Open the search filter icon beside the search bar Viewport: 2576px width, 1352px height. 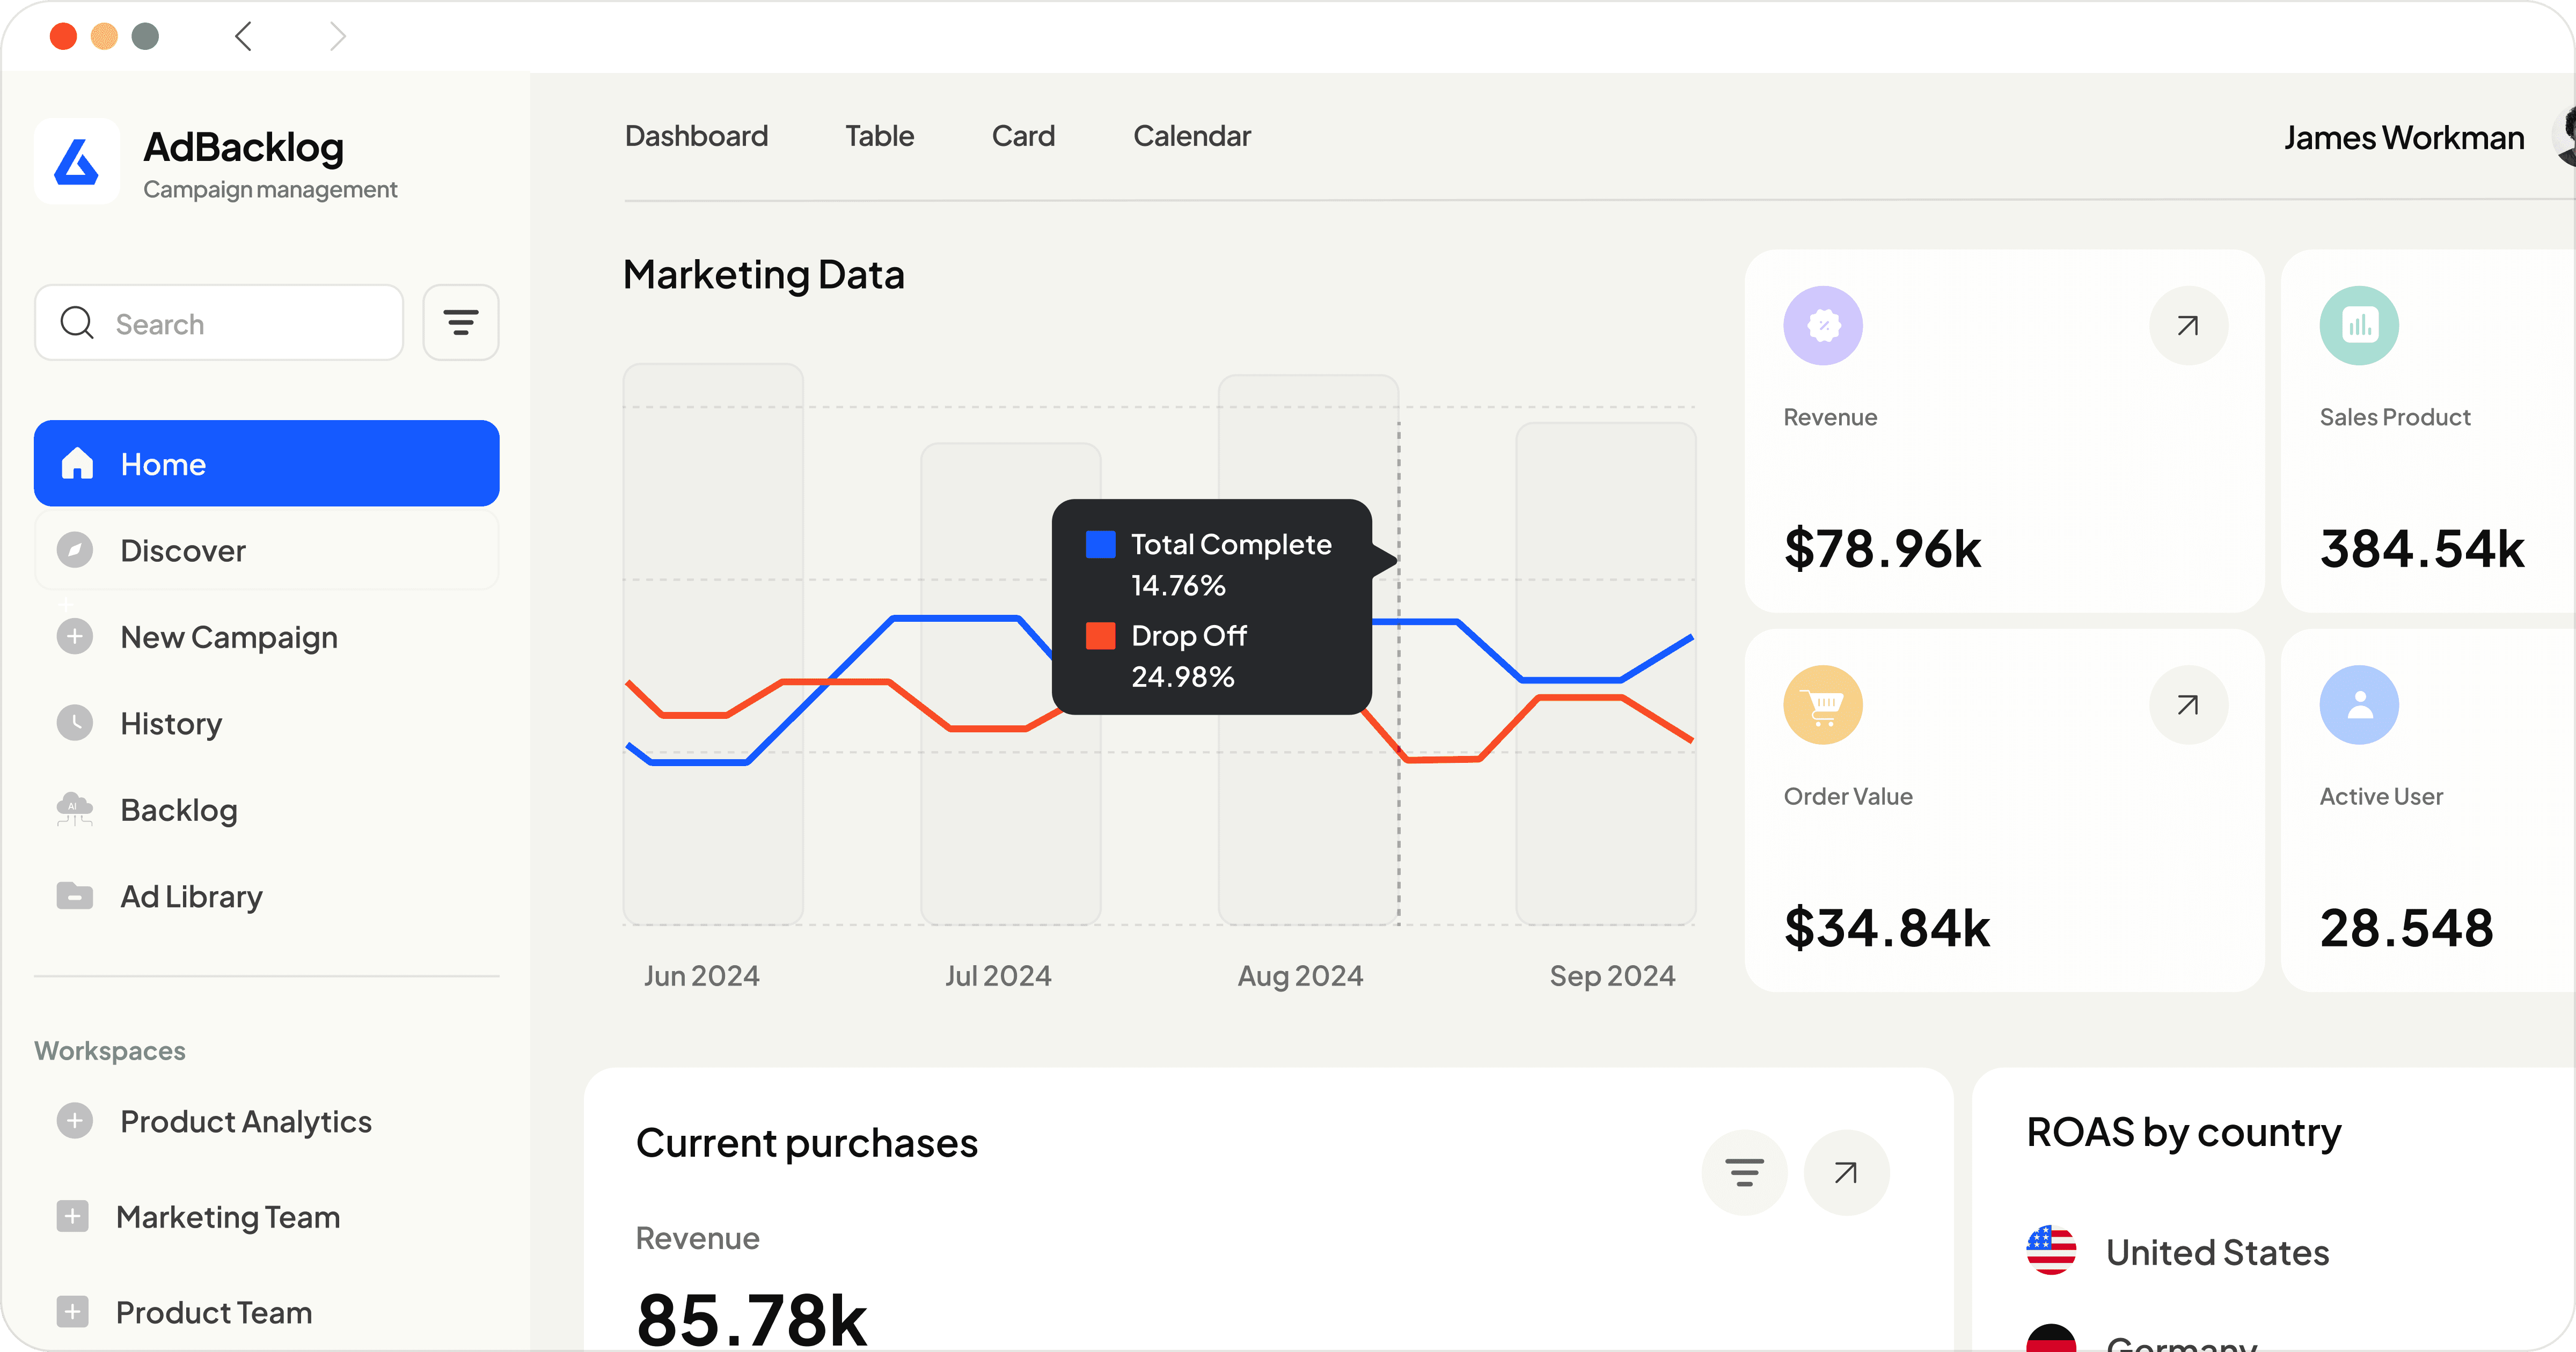460,322
